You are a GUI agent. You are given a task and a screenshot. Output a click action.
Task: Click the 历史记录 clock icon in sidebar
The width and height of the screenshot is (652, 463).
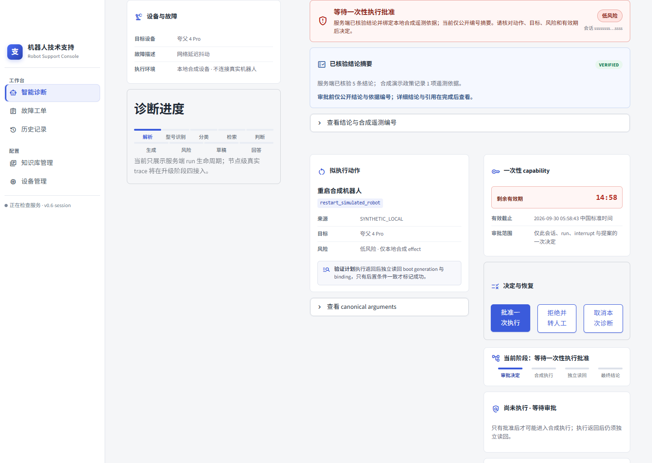13,130
